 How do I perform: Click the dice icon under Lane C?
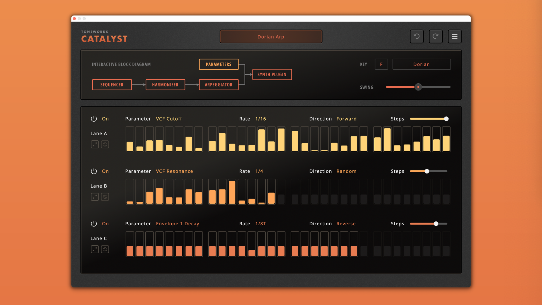[95, 249]
